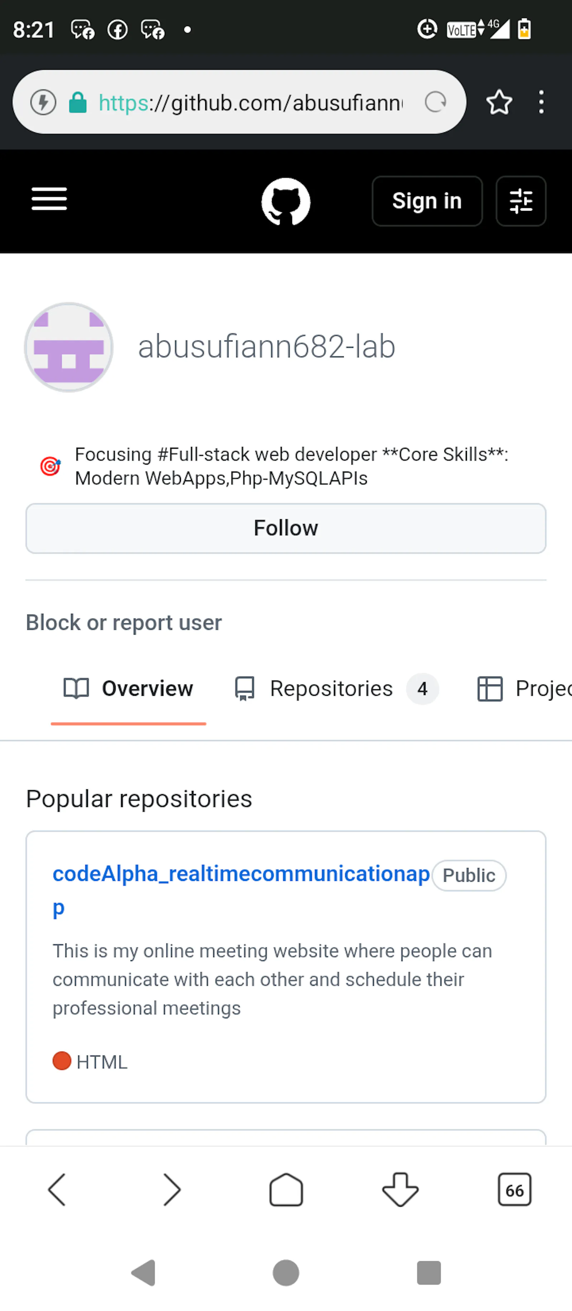Select the Overview tab
The image size is (572, 1311).
tap(128, 689)
